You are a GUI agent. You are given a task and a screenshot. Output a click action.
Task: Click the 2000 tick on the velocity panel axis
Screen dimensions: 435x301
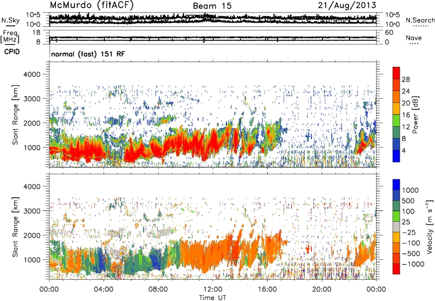pyautogui.click(x=32, y=235)
